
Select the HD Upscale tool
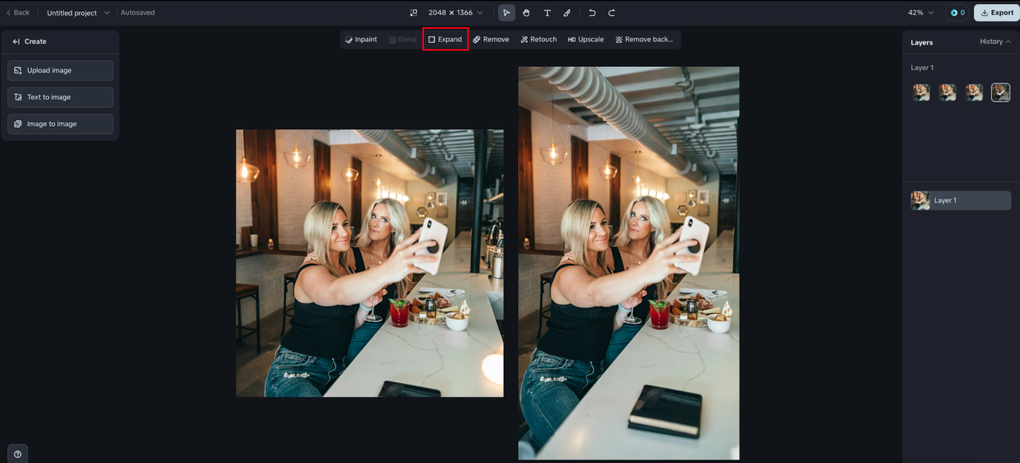(x=586, y=39)
